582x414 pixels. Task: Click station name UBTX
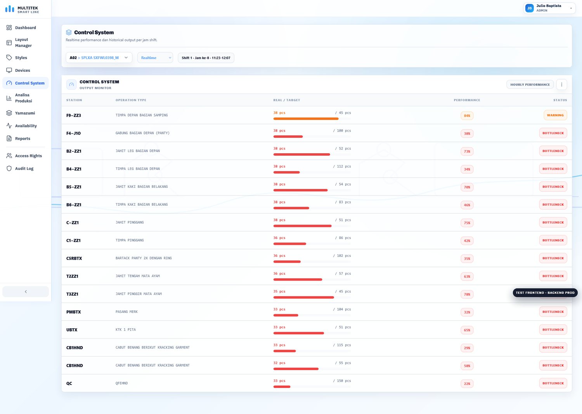(72, 330)
